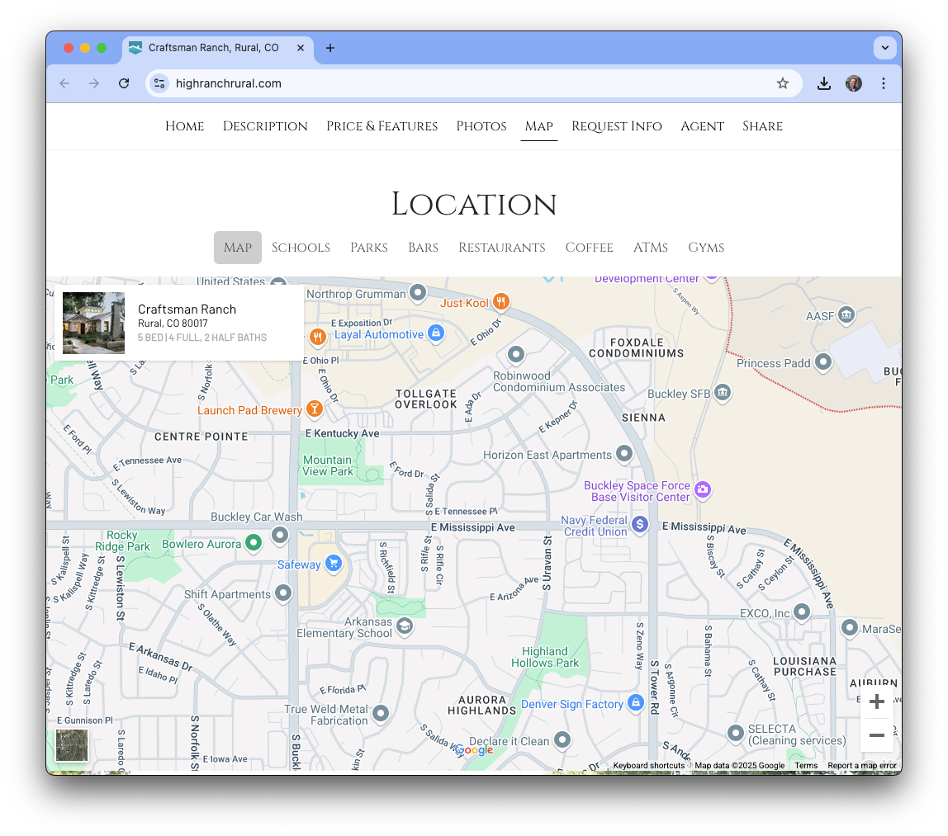Open the downloads icon

(824, 83)
